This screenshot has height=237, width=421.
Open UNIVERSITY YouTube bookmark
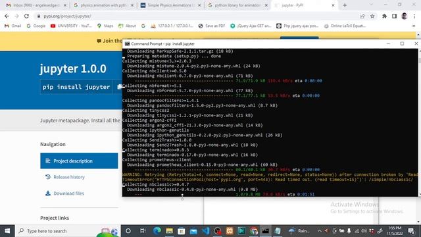coord(71,26)
